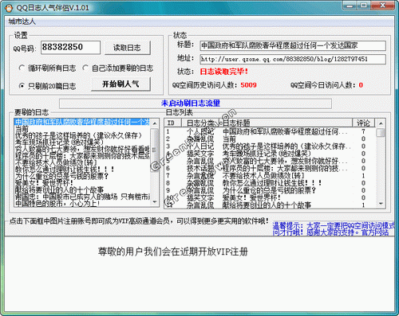Click the left list scrollbar thumb

tap(155, 150)
